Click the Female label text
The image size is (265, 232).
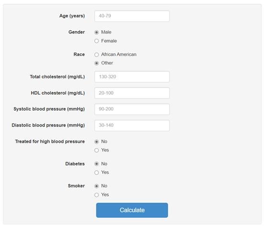pos(109,41)
